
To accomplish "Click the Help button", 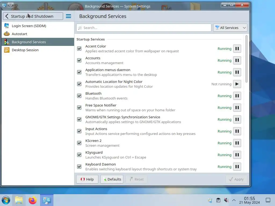I will pos(87,179).
